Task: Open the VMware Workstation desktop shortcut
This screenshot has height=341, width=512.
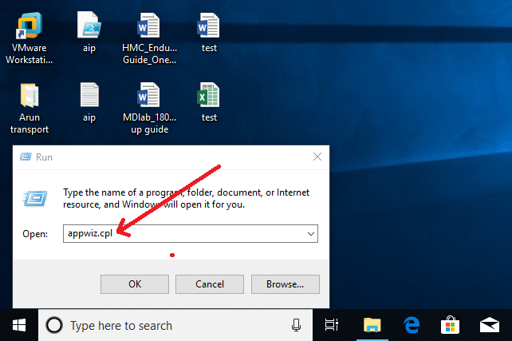Action: coord(29,38)
